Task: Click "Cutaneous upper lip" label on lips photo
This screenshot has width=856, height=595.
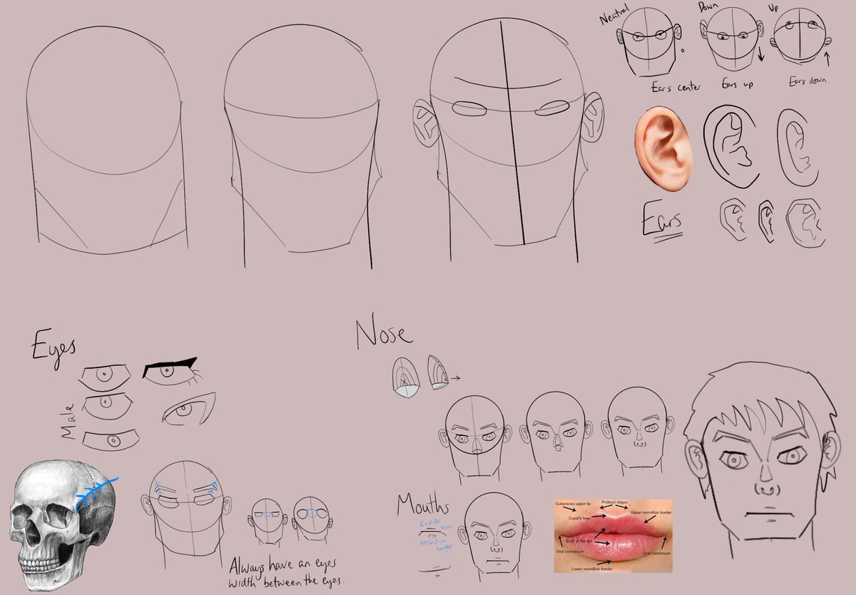Action: tap(574, 504)
